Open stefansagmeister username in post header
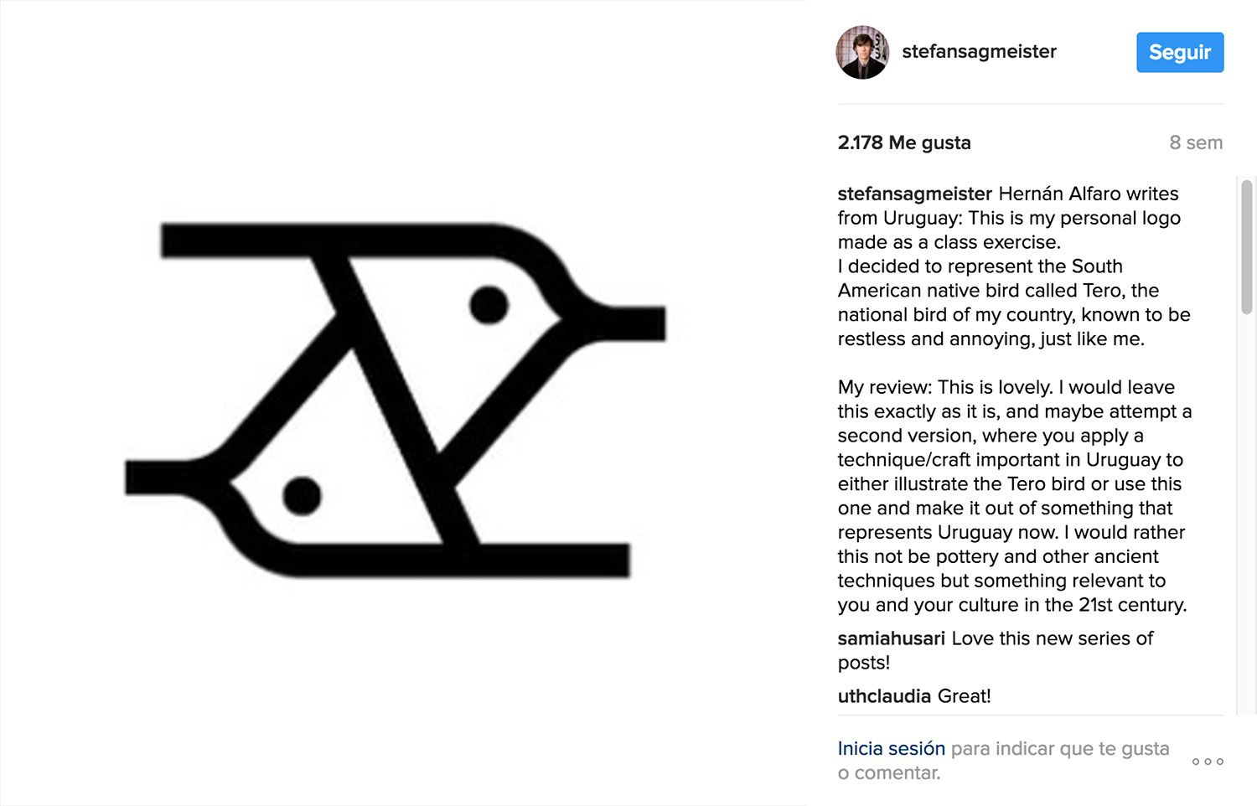Screen dimensions: 1257x806 click(x=979, y=52)
